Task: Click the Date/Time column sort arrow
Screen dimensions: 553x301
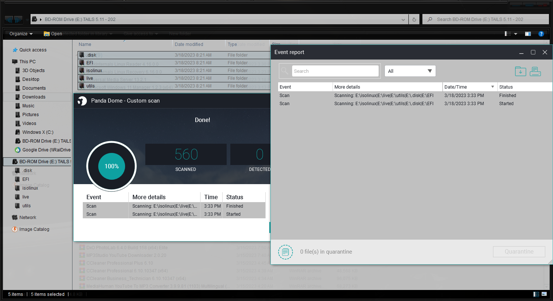Action: (x=493, y=87)
